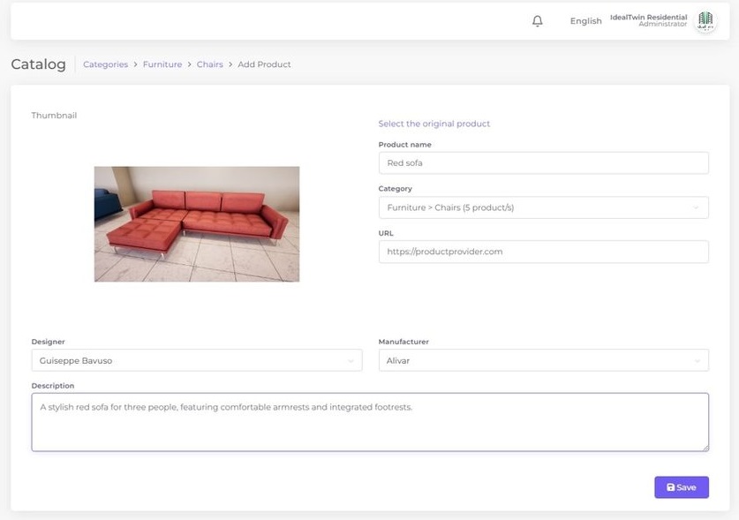Click the IdealTwin Residential account name
739x520 pixels.
pos(648,18)
